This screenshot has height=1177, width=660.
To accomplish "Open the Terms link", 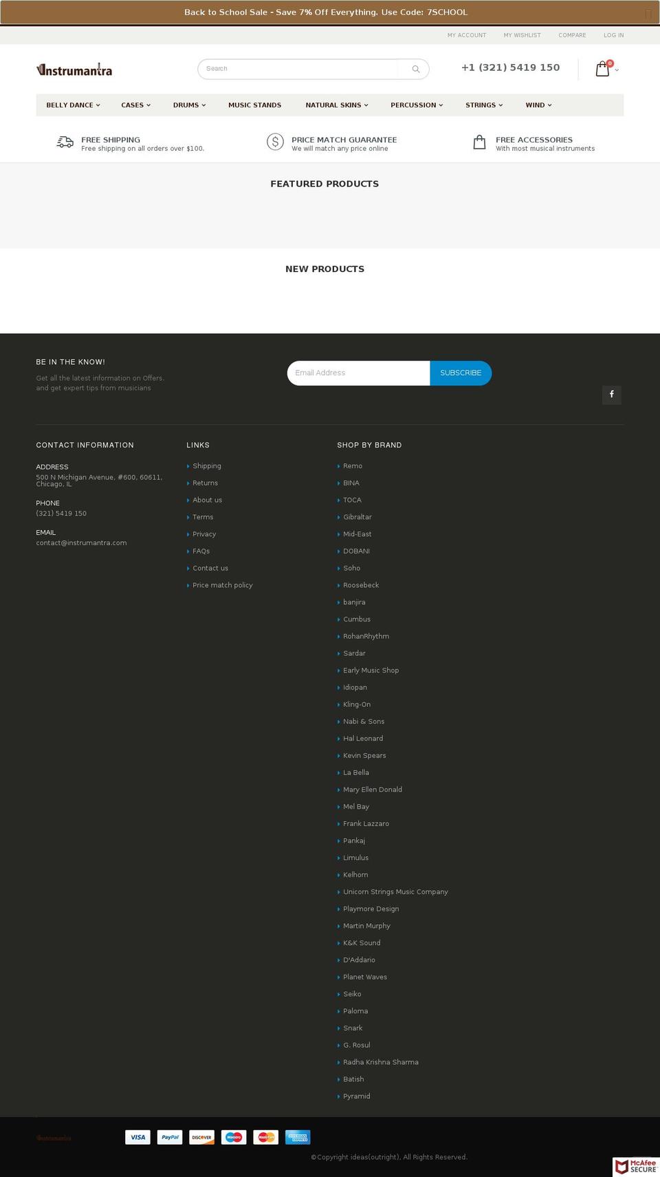I will (203, 517).
